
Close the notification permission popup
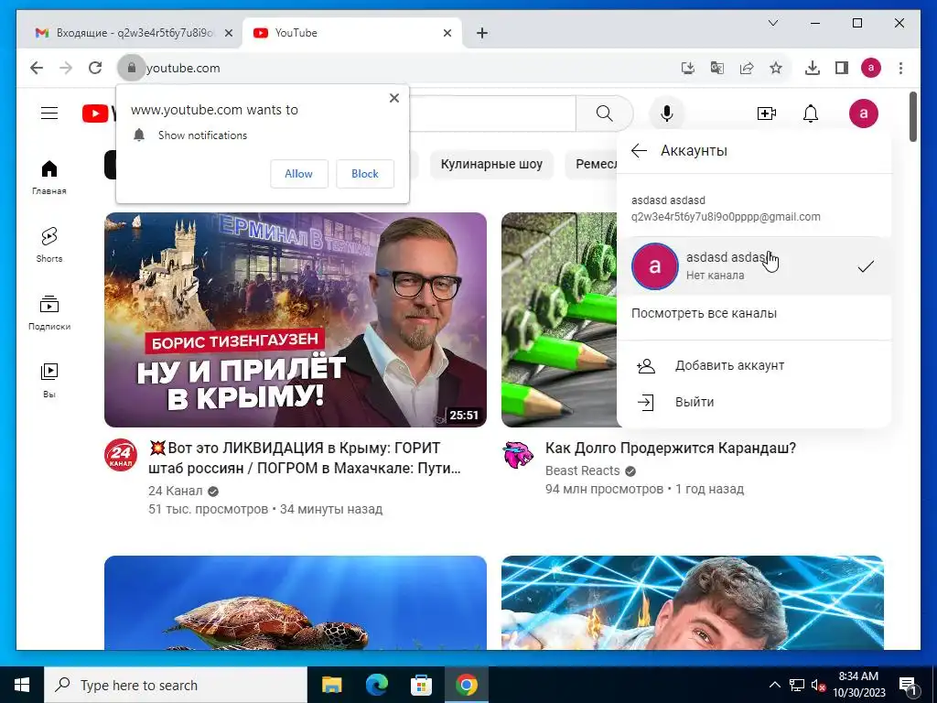coord(393,98)
